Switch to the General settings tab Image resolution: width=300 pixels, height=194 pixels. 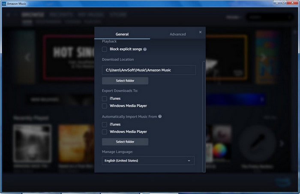(122, 34)
